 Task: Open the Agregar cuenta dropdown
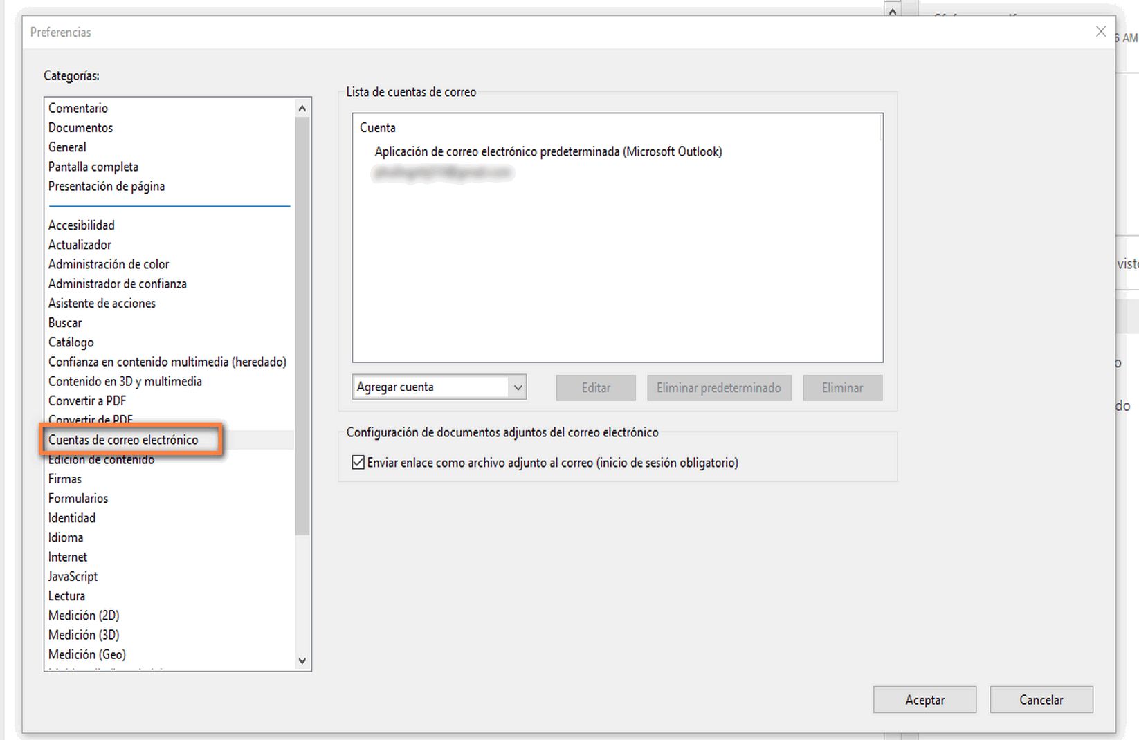tap(439, 387)
